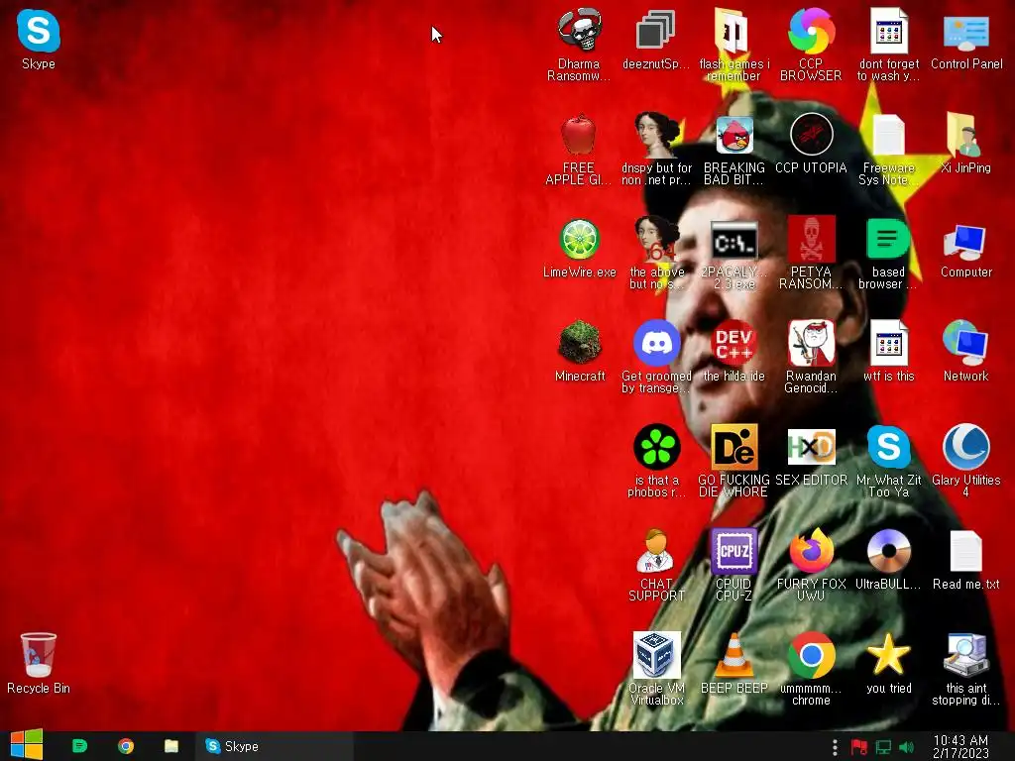Screen dimensions: 1015x761
Task: Switch to the Skype taskbar button
Action: [274, 746]
